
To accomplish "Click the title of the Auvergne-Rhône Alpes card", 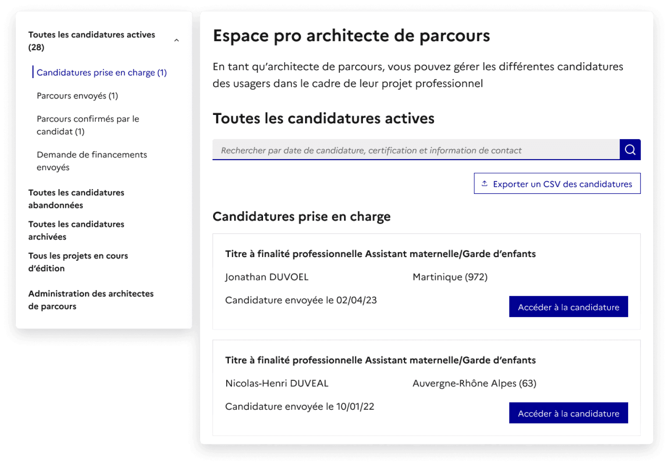I will pos(380,360).
